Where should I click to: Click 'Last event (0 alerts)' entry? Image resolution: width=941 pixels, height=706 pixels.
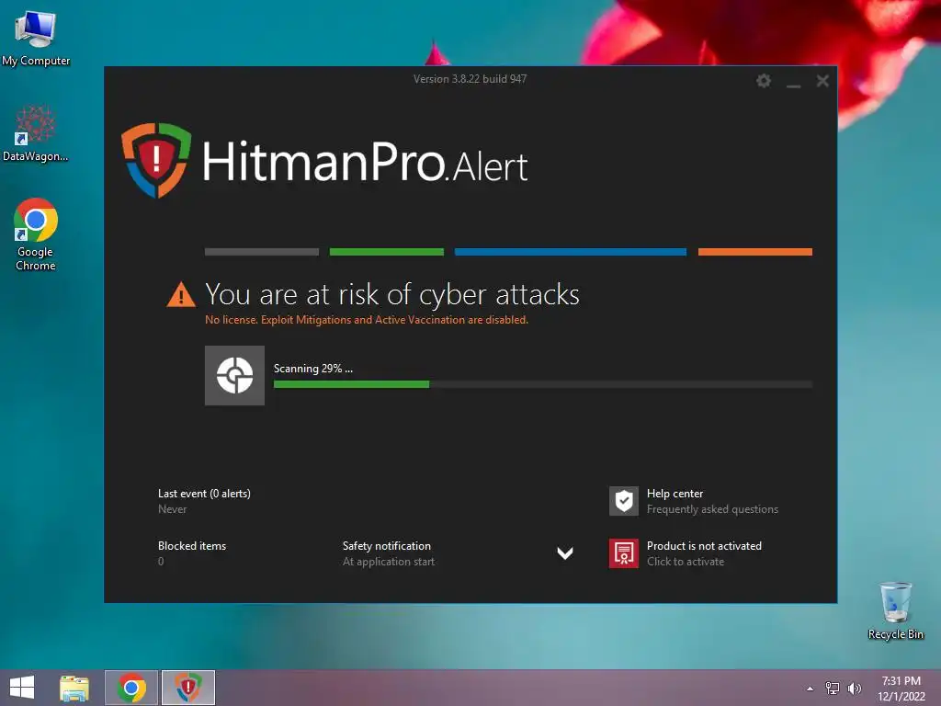tap(204, 494)
